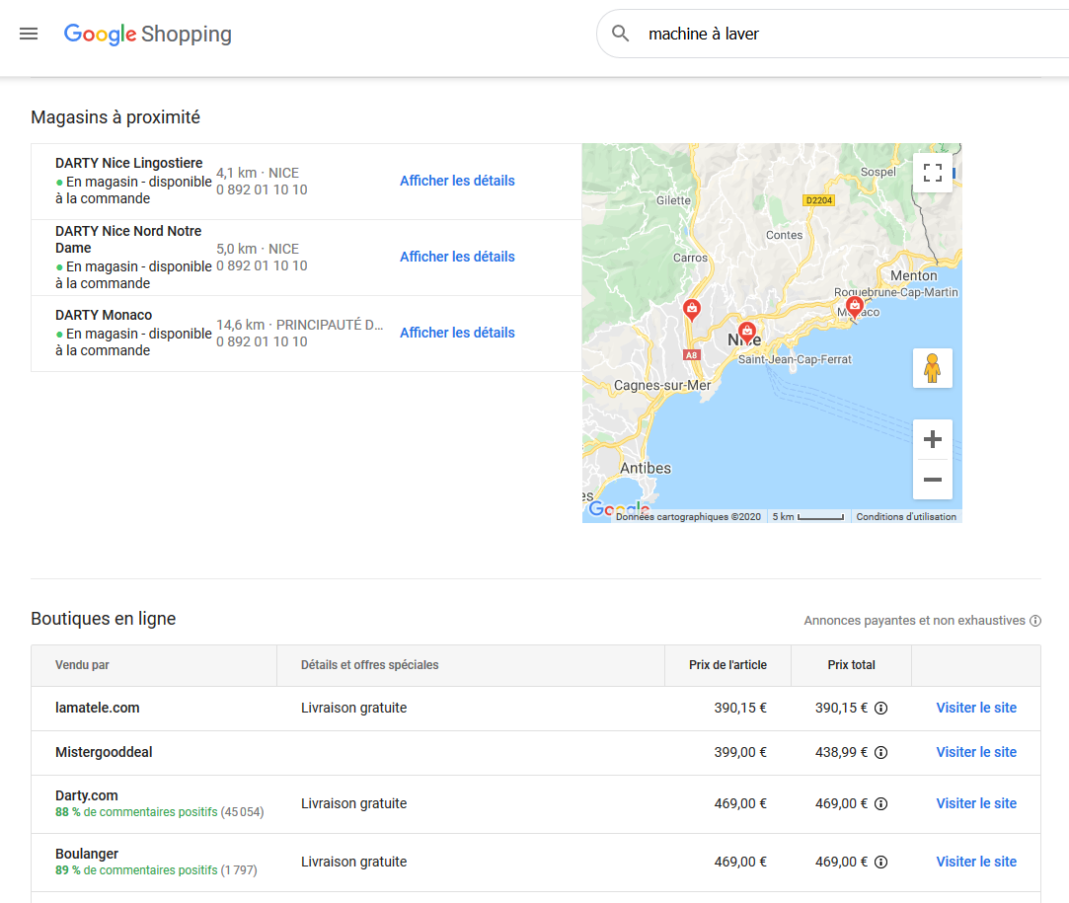Show details for DARTY Monaco
This screenshot has height=903, width=1069.
457,333
